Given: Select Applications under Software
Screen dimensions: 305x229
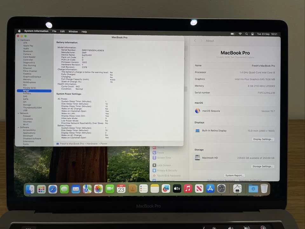Looking at the screenshot, I should pos(29,133).
